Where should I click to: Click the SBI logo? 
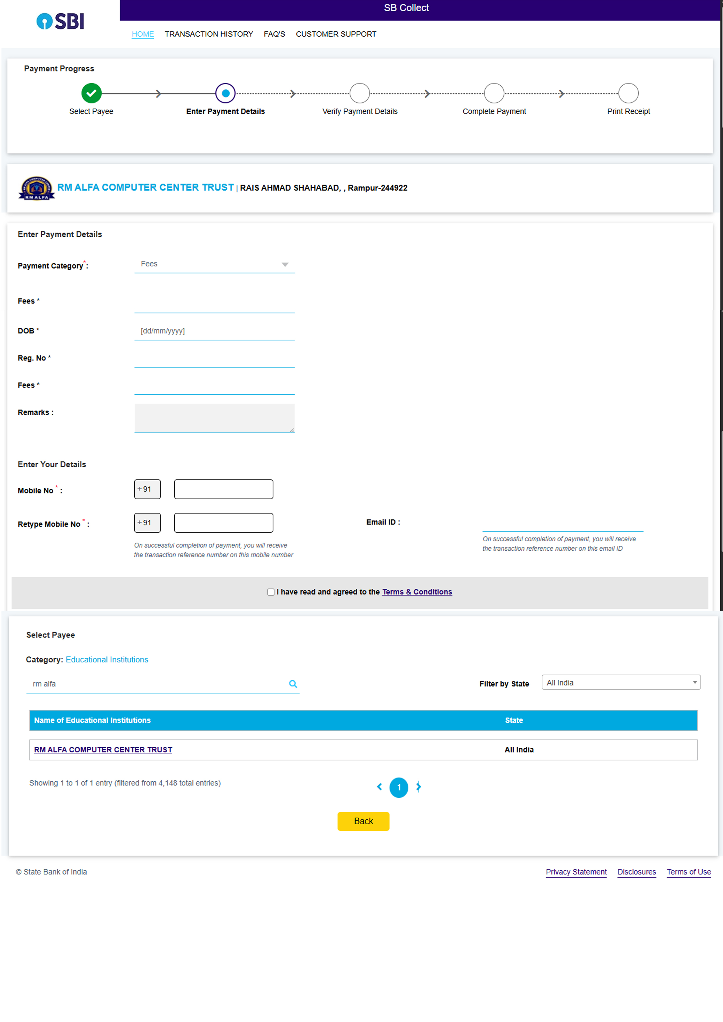(x=60, y=21)
